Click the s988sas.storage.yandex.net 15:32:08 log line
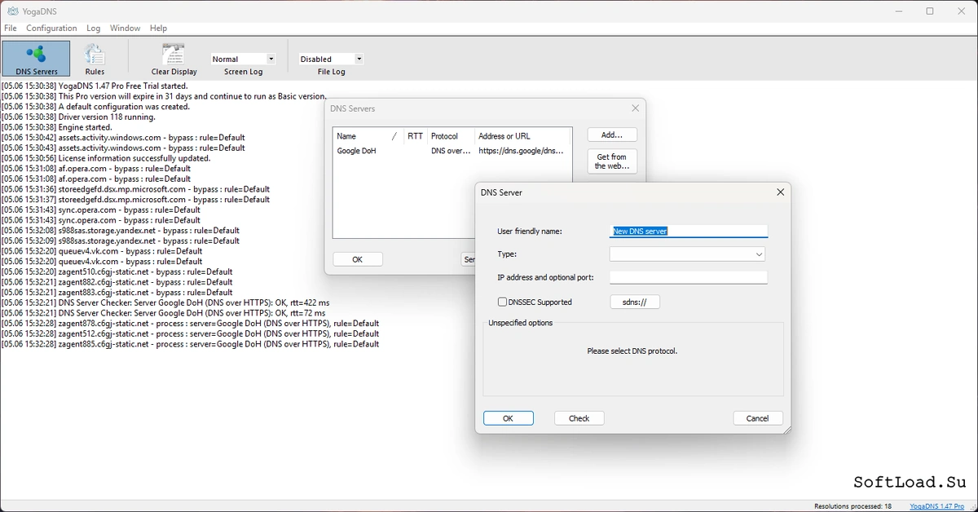Image resolution: width=978 pixels, height=512 pixels. pos(121,231)
